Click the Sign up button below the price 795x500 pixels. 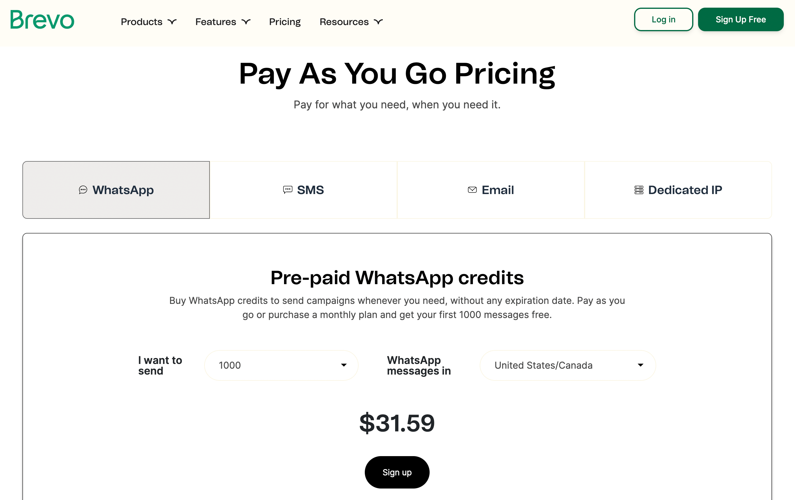point(397,472)
